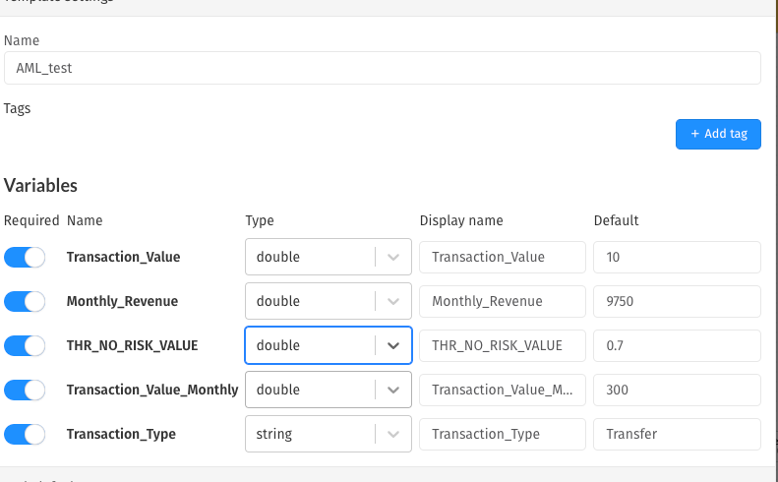
Task: Open Type dropdown for Transaction_Value
Action: (328, 257)
